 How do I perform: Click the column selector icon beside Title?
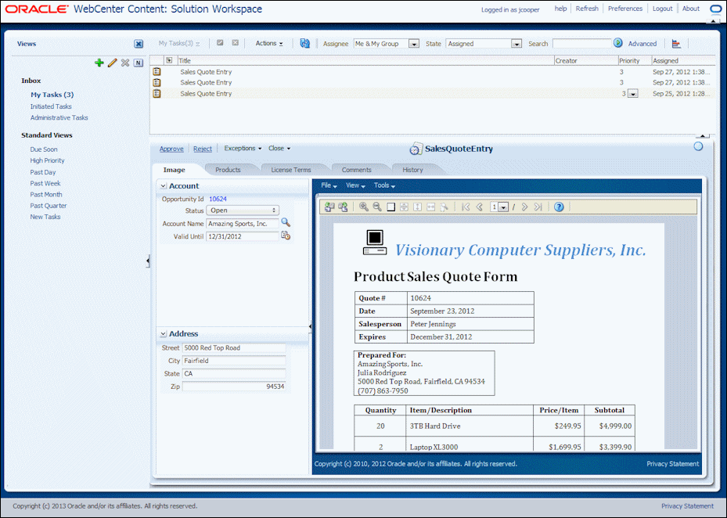[x=169, y=60]
